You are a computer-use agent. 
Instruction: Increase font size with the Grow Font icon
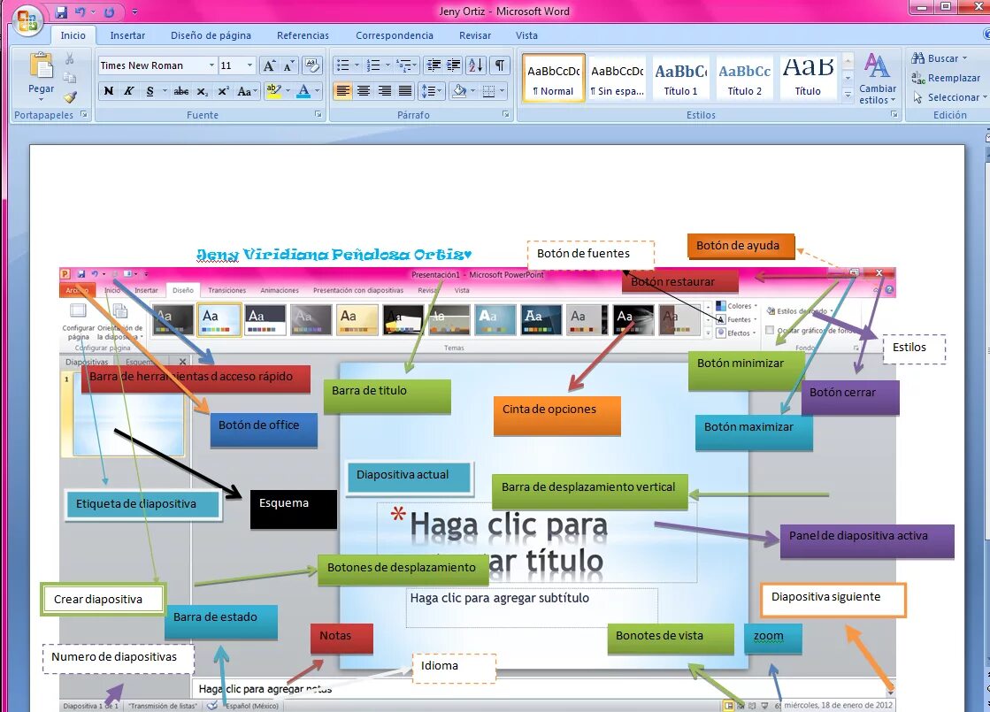click(269, 65)
